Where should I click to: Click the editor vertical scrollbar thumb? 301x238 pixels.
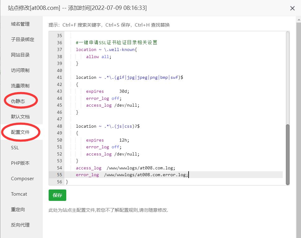pos(287,155)
